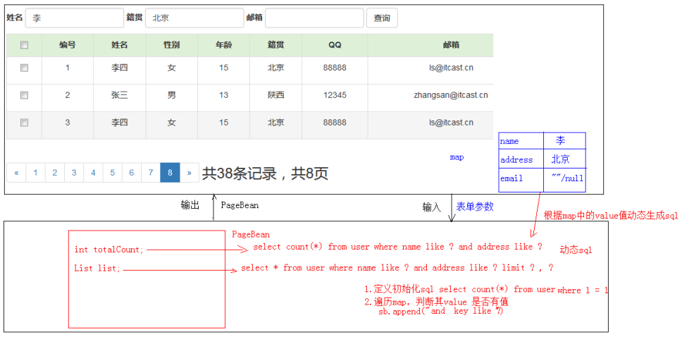Viewport: 682px width, 337px height.
Task: Navigate to page 7
Action: tap(151, 173)
